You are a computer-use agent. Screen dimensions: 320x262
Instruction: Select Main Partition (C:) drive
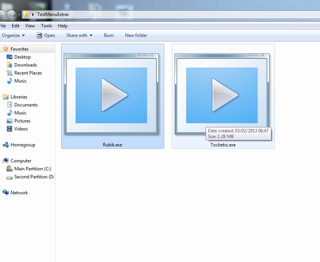point(32,169)
